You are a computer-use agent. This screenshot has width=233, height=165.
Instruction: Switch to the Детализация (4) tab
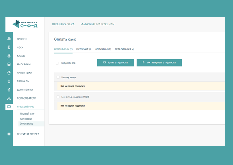click(x=124, y=49)
